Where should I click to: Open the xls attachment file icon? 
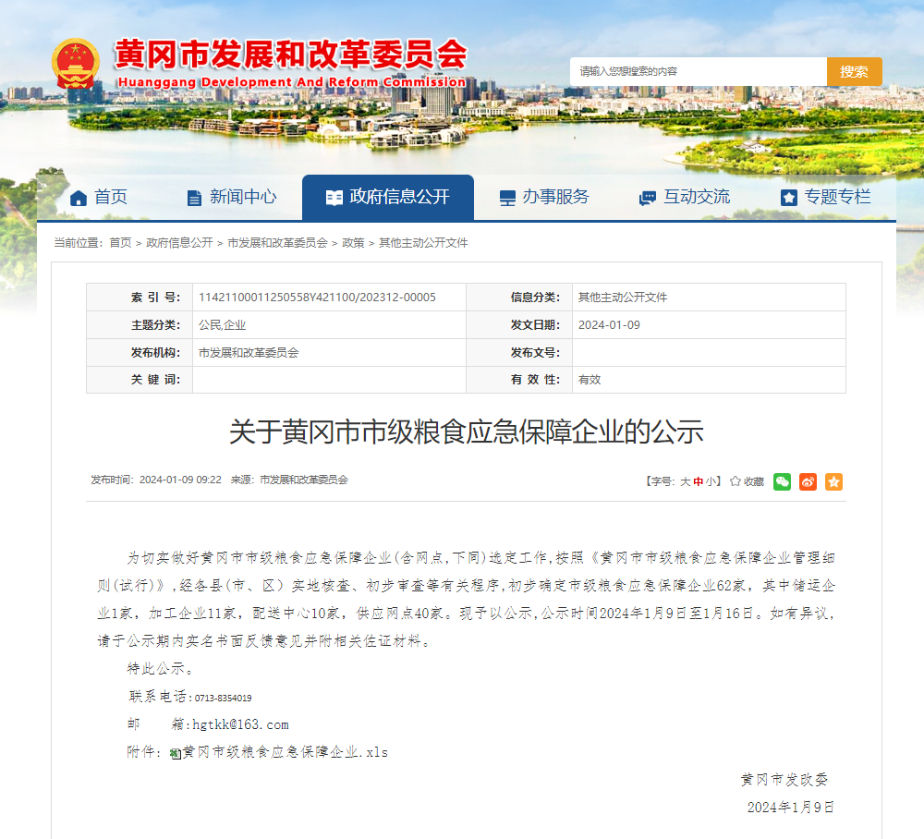point(173,752)
